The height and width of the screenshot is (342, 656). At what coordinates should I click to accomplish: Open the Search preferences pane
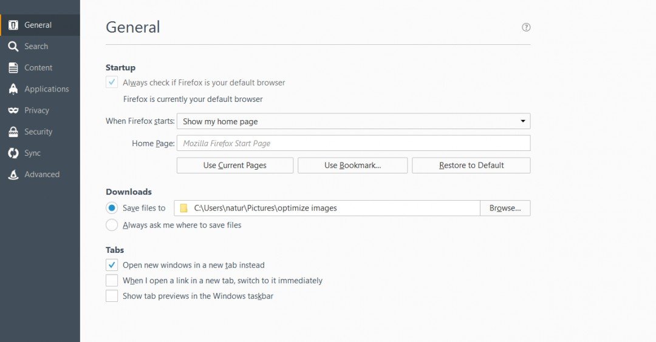tap(39, 46)
